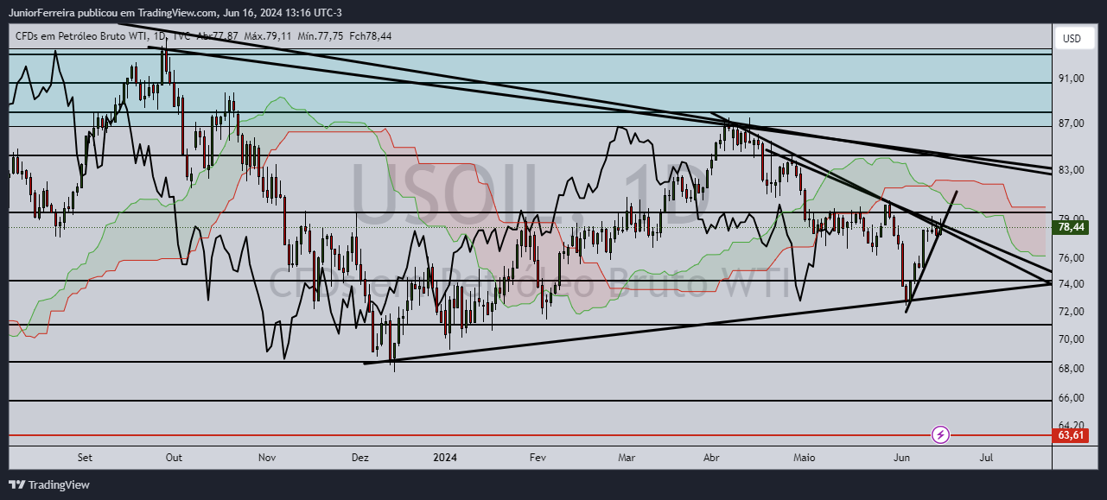The height and width of the screenshot is (500, 1107).
Task: Click the Maio month label on time axis
Action: [805, 458]
